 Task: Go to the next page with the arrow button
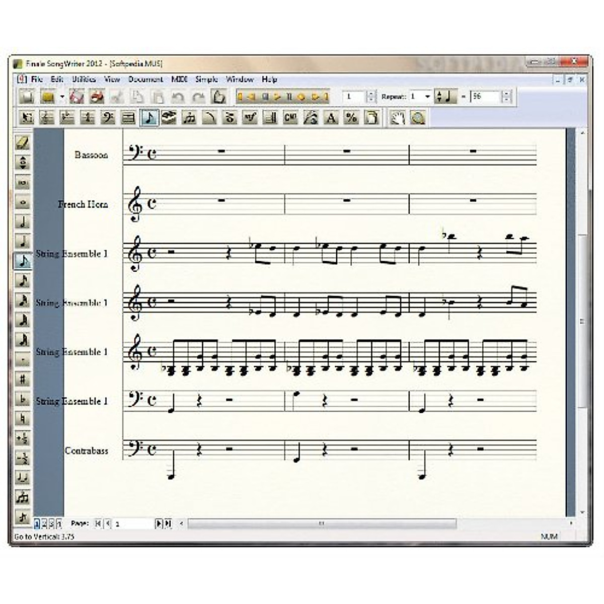click(x=158, y=524)
